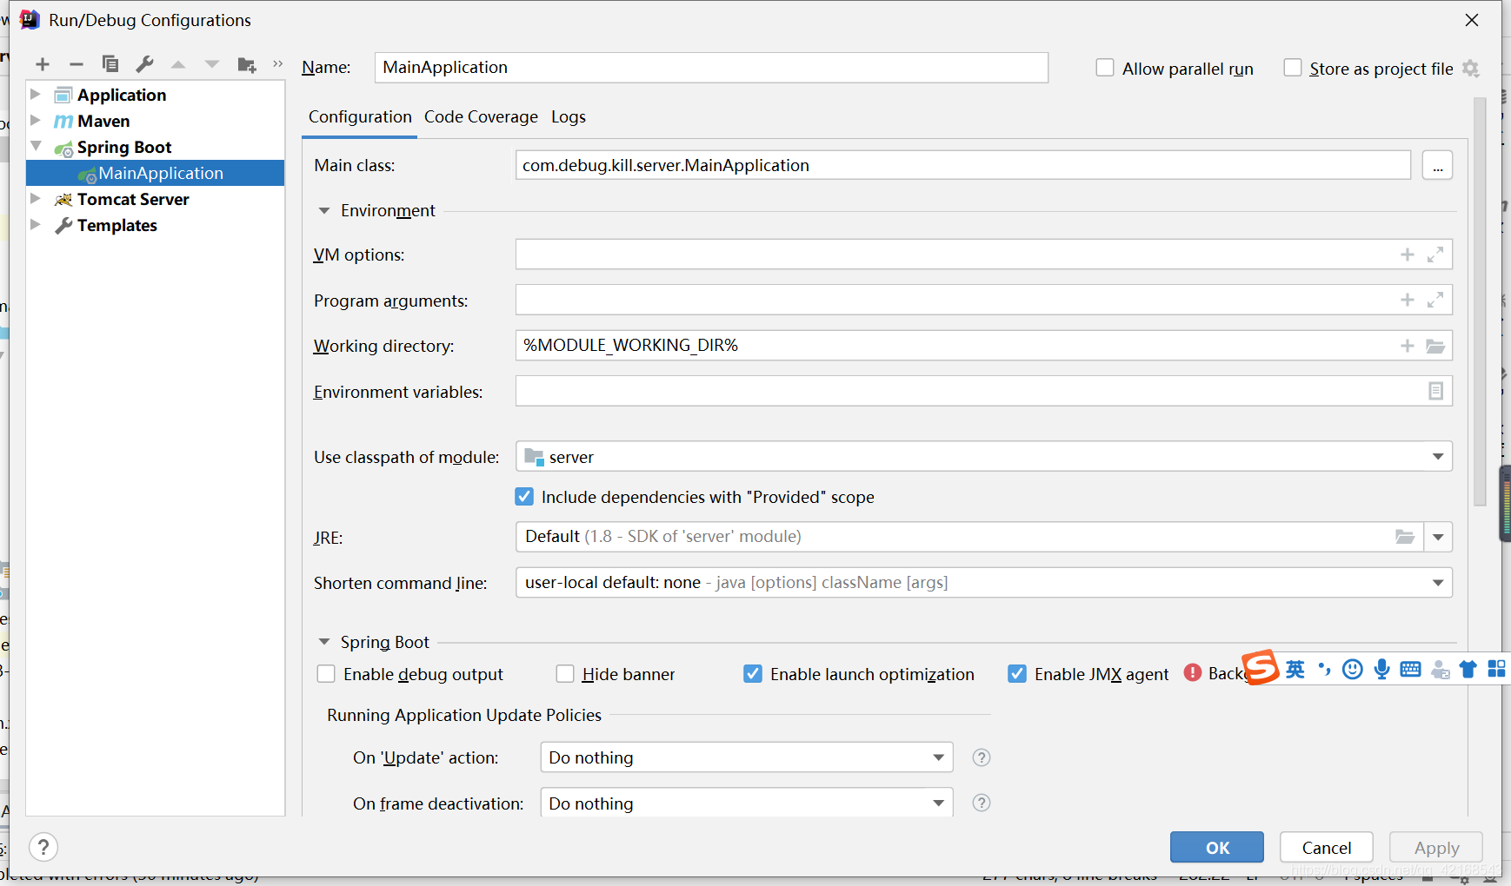This screenshot has height=886, width=1511.
Task: Click Background compilation warning icon
Action: tap(1193, 673)
